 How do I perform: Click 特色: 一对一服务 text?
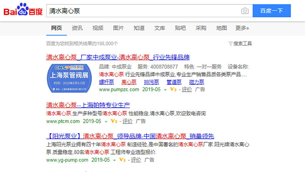pyautogui.click(x=203, y=67)
